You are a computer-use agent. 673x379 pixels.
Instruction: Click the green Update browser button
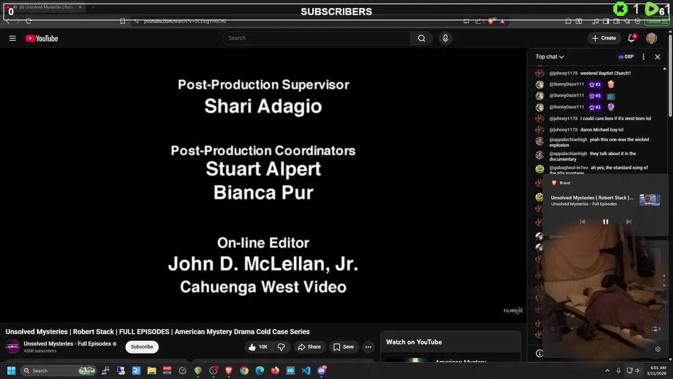pyautogui.click(x=657, y=21)
